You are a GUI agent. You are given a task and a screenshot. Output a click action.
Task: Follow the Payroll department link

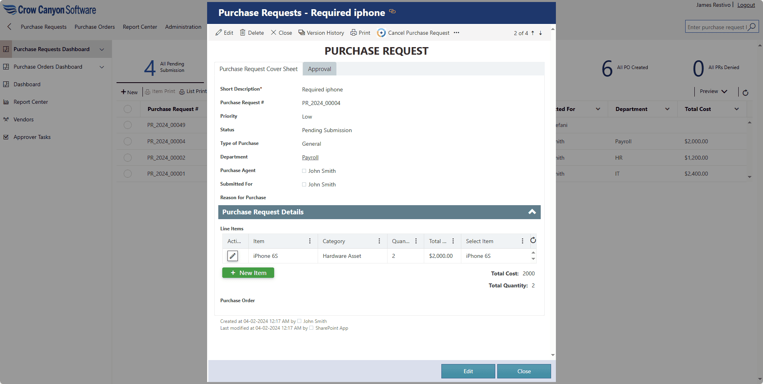coord(310,157)
